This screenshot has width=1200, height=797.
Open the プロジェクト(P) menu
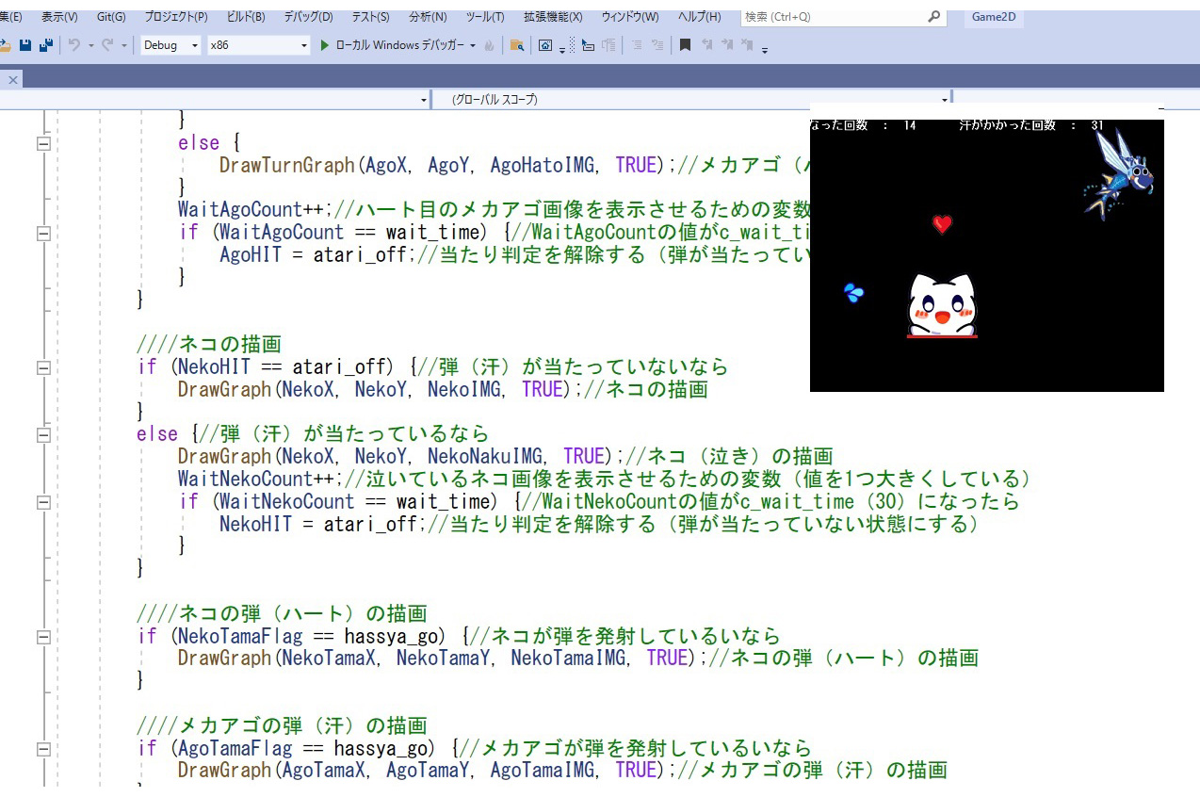176,17
